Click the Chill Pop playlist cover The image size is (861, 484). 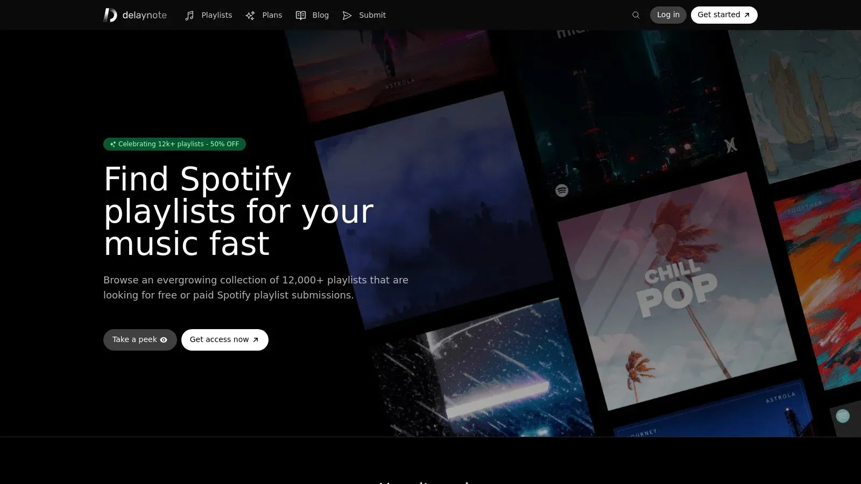677,291
